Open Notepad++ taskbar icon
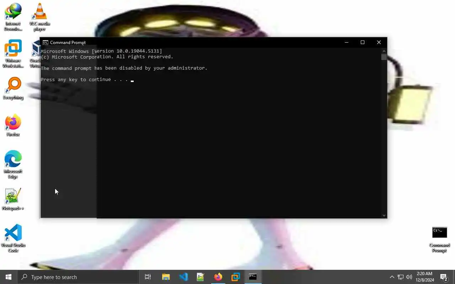This screenshot has height=284, width=455. tap(200, 277)
